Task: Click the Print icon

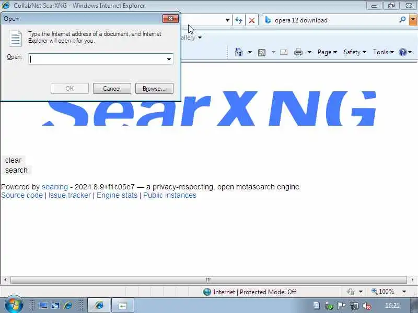Action: [298, 52]
